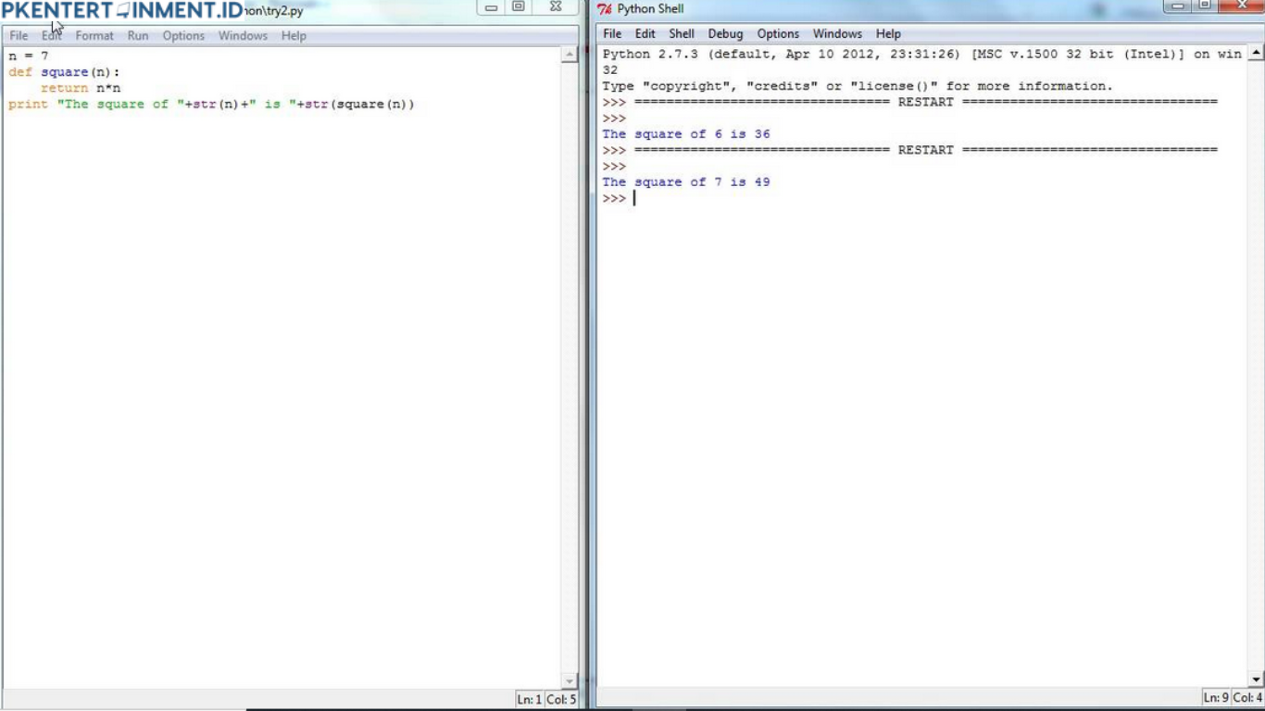Open the Help menu in Python Shell
Viewport: 1265px width, 711px height.
click(x=887, y=33)
